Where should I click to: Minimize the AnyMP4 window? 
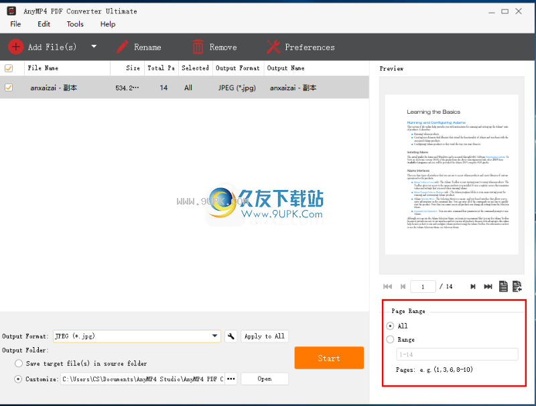click(492, 11)
